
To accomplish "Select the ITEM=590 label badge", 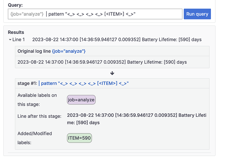I will pyautogui.click(x=79, y=138).
